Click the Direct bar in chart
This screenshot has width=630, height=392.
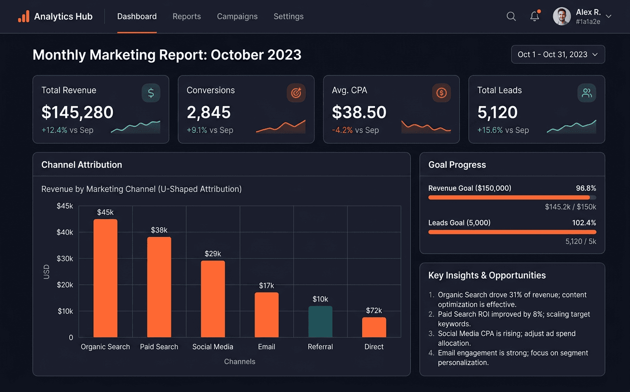pos(374,327)
